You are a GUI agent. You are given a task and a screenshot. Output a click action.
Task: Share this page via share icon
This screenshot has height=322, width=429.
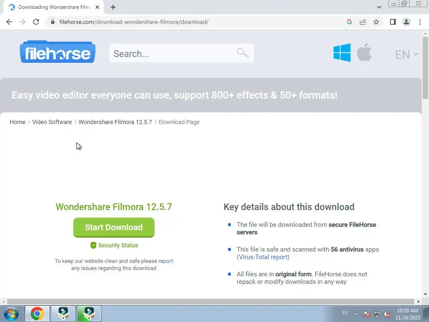(363, 22)
